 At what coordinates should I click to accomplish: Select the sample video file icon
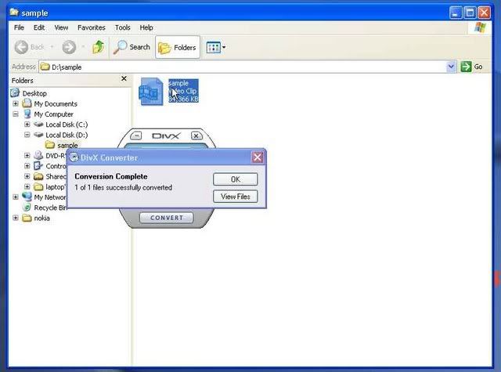coord(151,92)
